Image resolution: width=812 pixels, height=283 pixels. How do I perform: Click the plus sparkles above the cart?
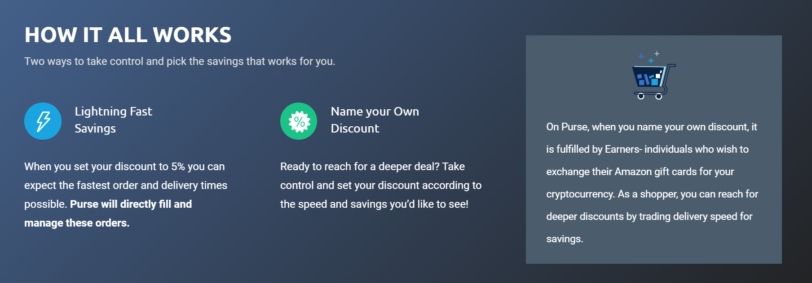(x=649, y=56)
